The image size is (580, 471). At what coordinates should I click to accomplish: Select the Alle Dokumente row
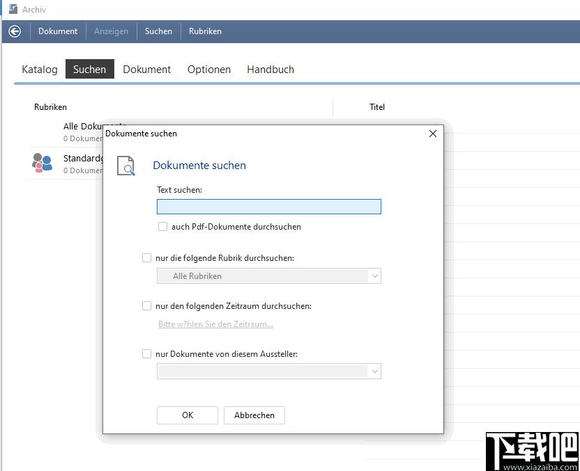pos(67,131)
